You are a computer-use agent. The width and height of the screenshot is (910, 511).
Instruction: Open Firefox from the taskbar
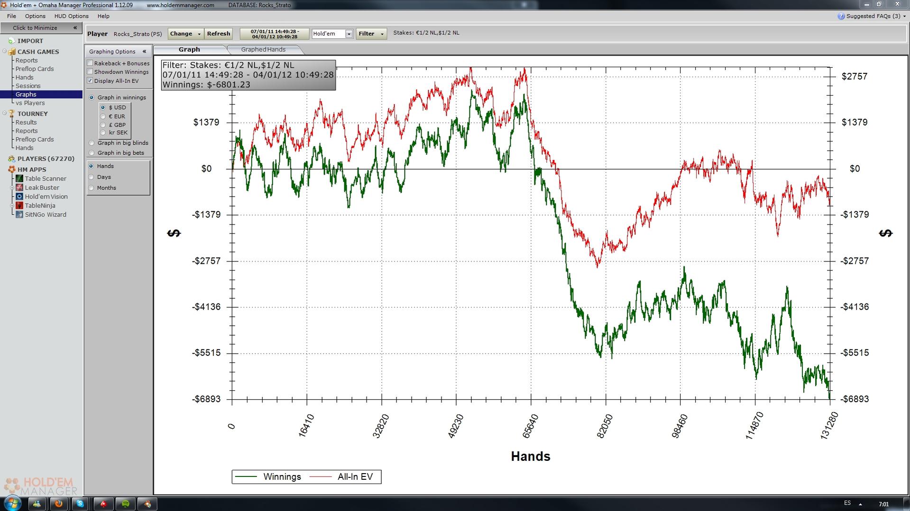pos(59,504)
